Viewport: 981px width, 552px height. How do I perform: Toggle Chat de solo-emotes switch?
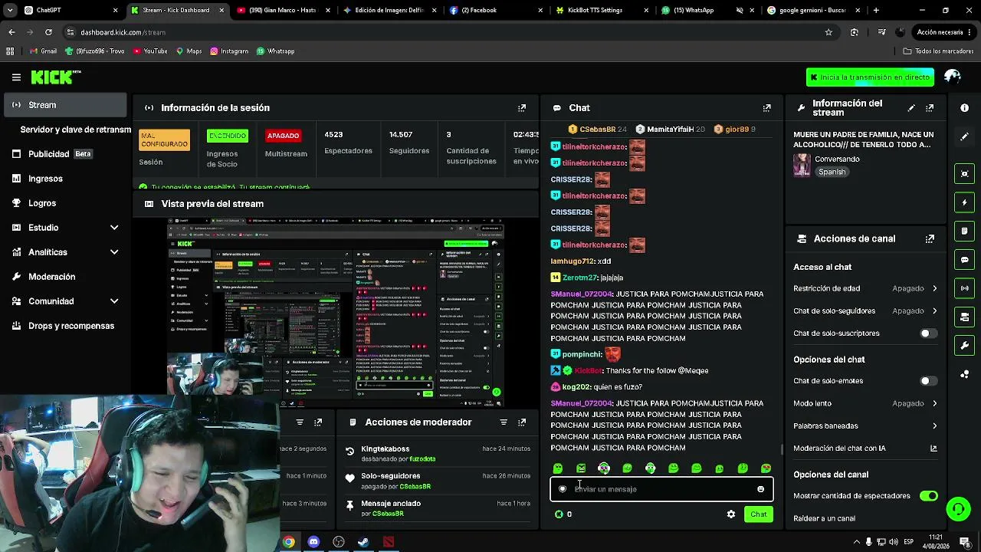[928, 381]
